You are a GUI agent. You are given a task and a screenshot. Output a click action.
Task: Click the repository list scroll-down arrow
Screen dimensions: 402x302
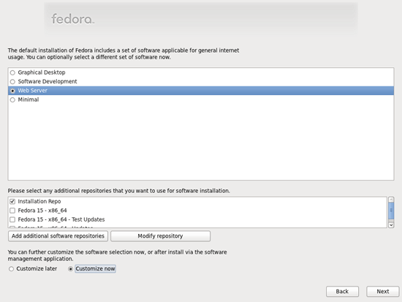click(391, 225)
